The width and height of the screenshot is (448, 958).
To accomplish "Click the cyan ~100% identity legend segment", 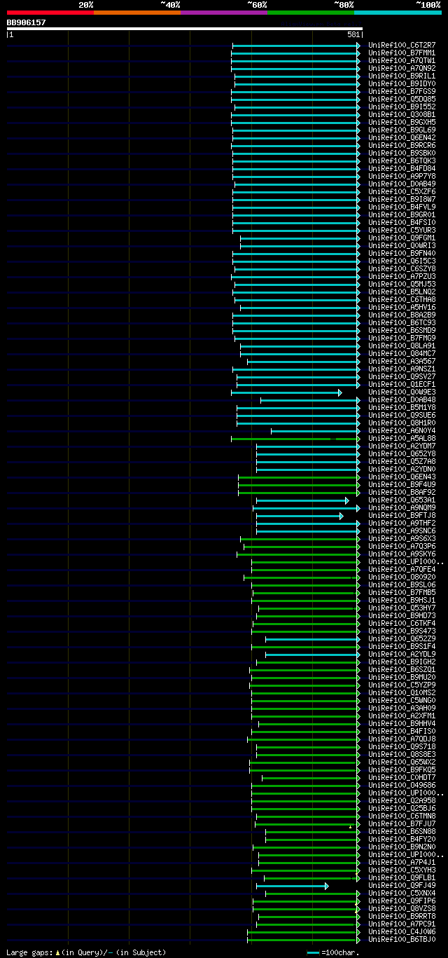I will [398, 12].
